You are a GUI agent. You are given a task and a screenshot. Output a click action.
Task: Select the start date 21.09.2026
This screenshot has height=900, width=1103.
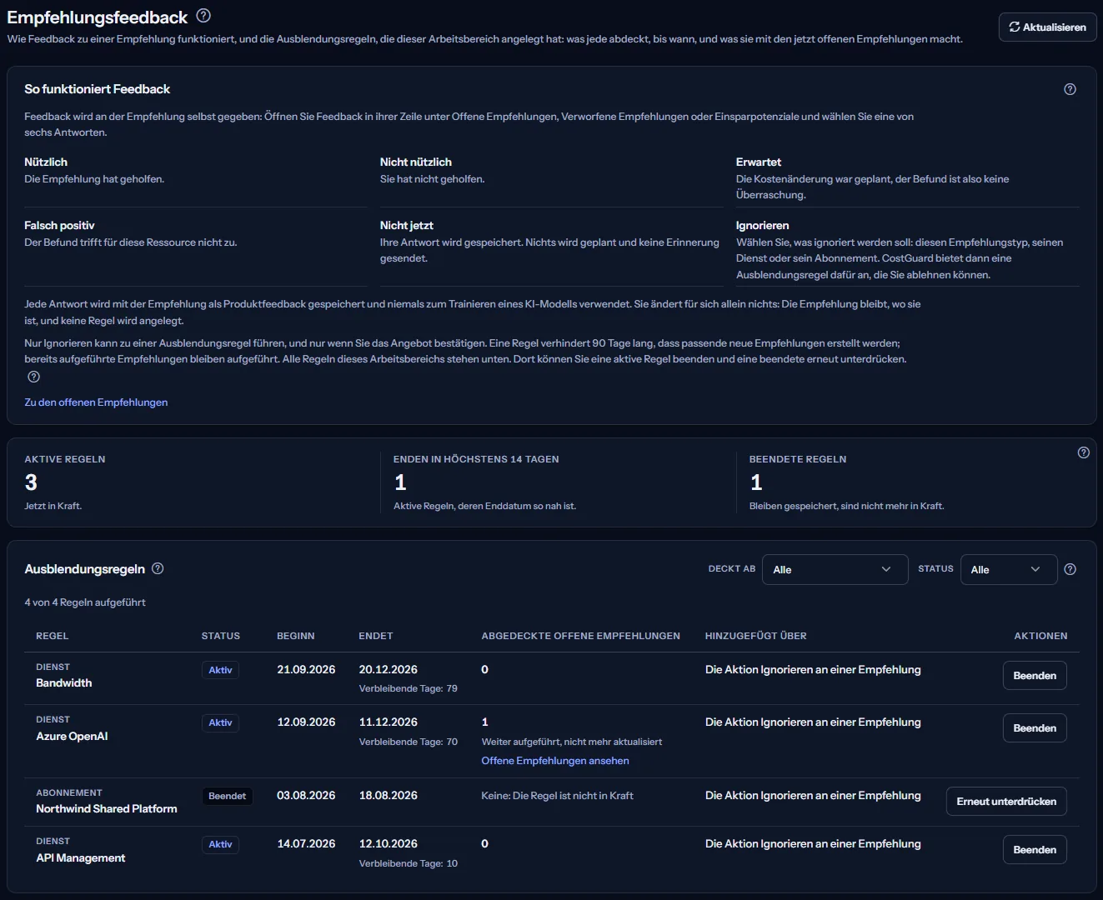pos(306,670)
